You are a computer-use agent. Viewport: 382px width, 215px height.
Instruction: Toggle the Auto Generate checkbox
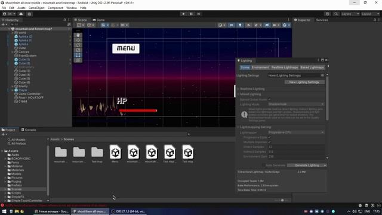coord(263,165)
